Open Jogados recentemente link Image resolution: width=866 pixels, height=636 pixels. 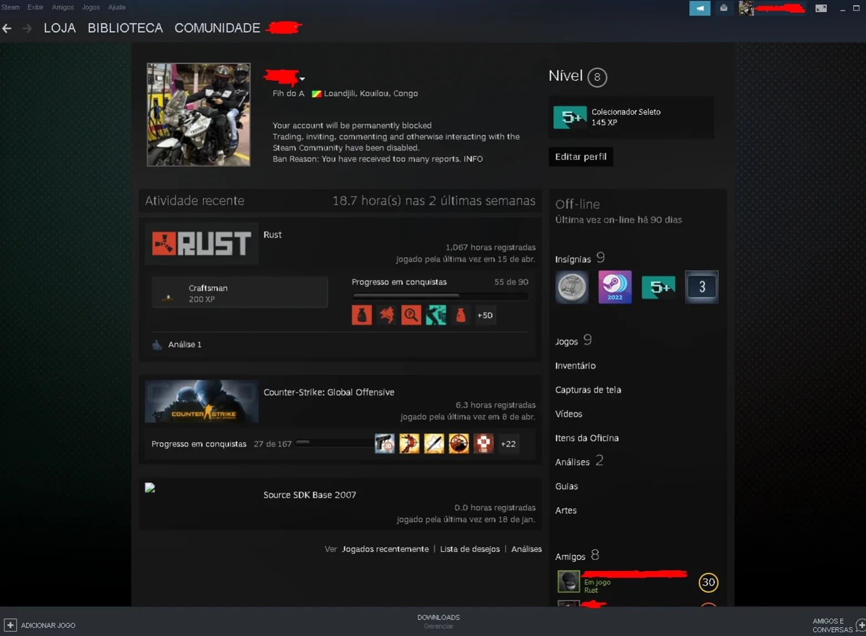coord(385,549)
